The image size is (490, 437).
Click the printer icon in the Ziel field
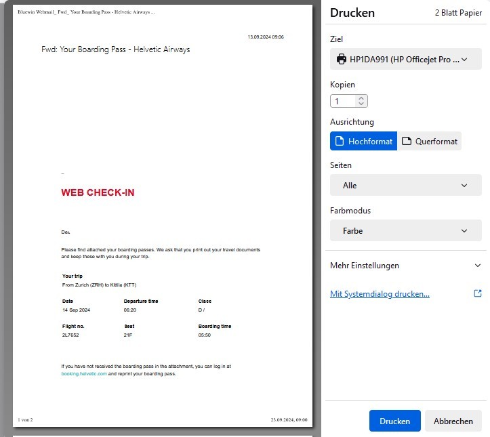(343, 60)
